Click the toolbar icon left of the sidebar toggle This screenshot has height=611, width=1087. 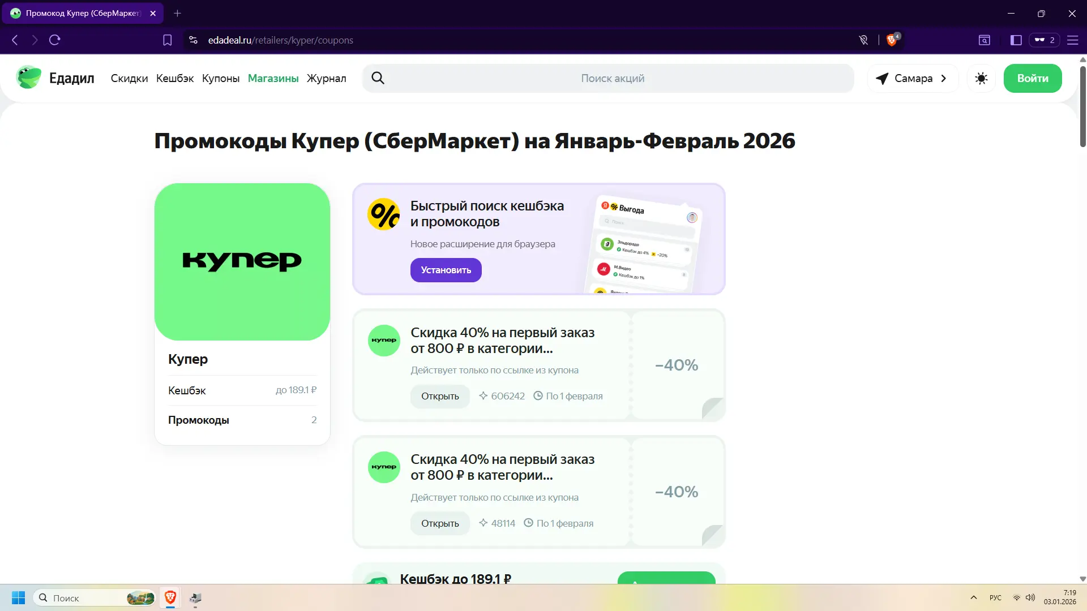(985, 40)
